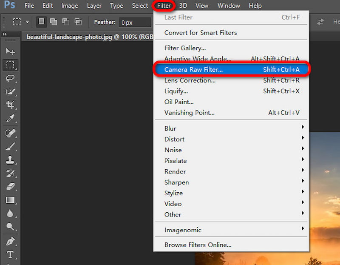Open the Window menu
The height and width of the screenshot is (265, 340).
tap(229, 6)
